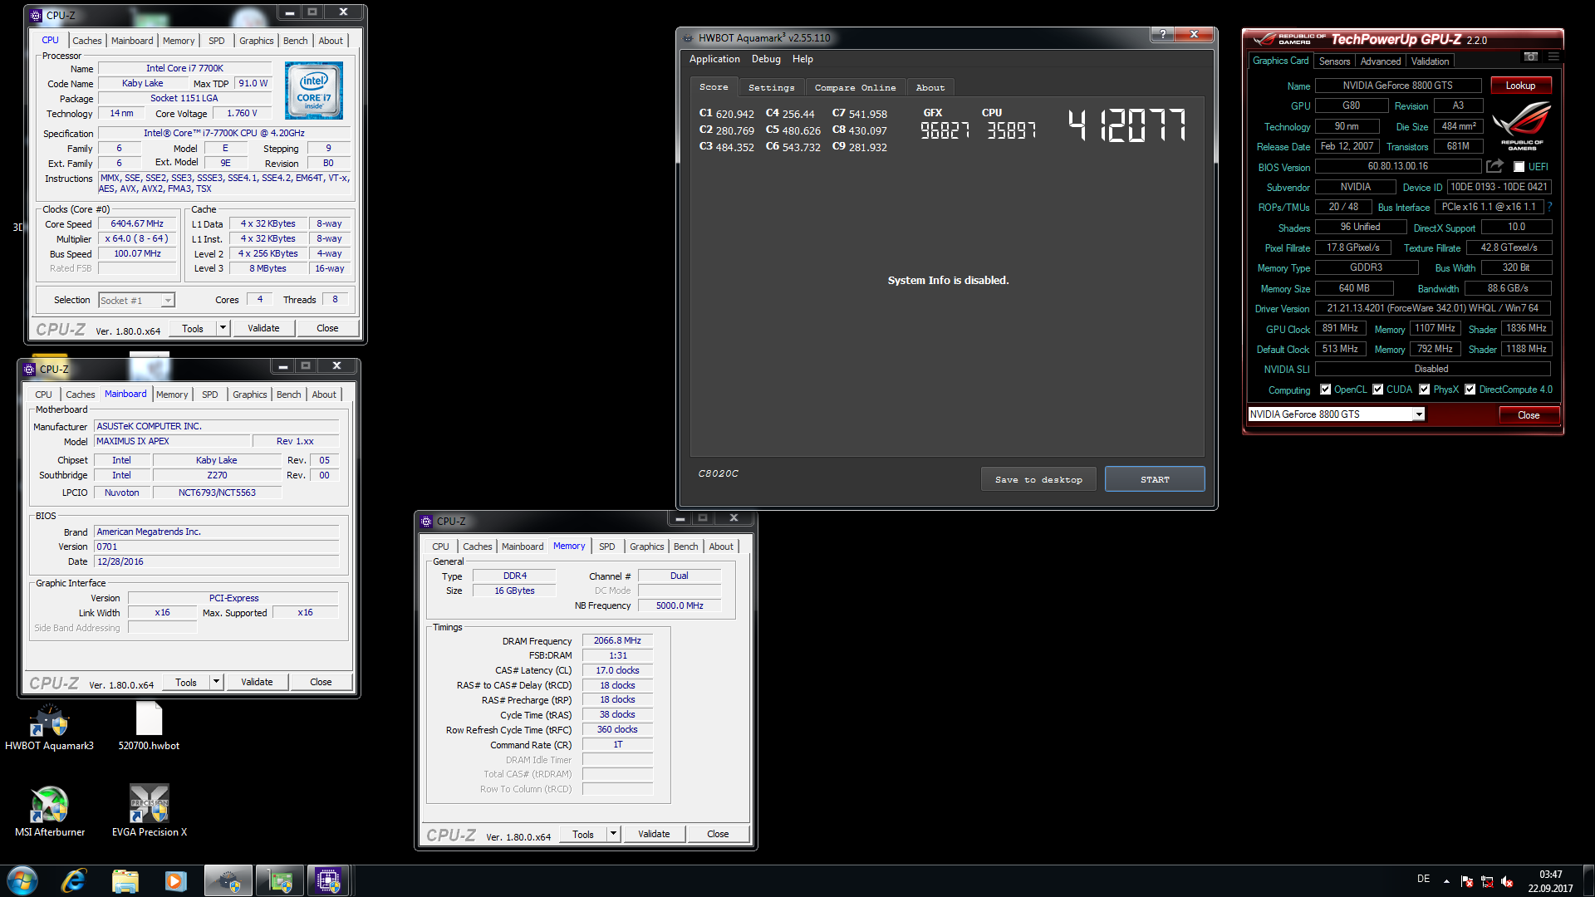This screenshot has height=897, width=1595.
Task: Launch EVGA Precision X desktop shortcut
Action: tap(150, 812)
